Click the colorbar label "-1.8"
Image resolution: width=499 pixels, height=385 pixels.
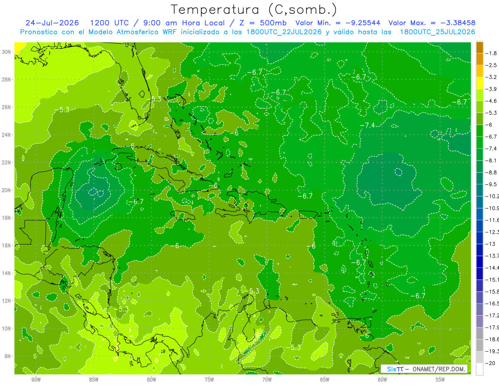pyautogui.click(x=491, y=53)
